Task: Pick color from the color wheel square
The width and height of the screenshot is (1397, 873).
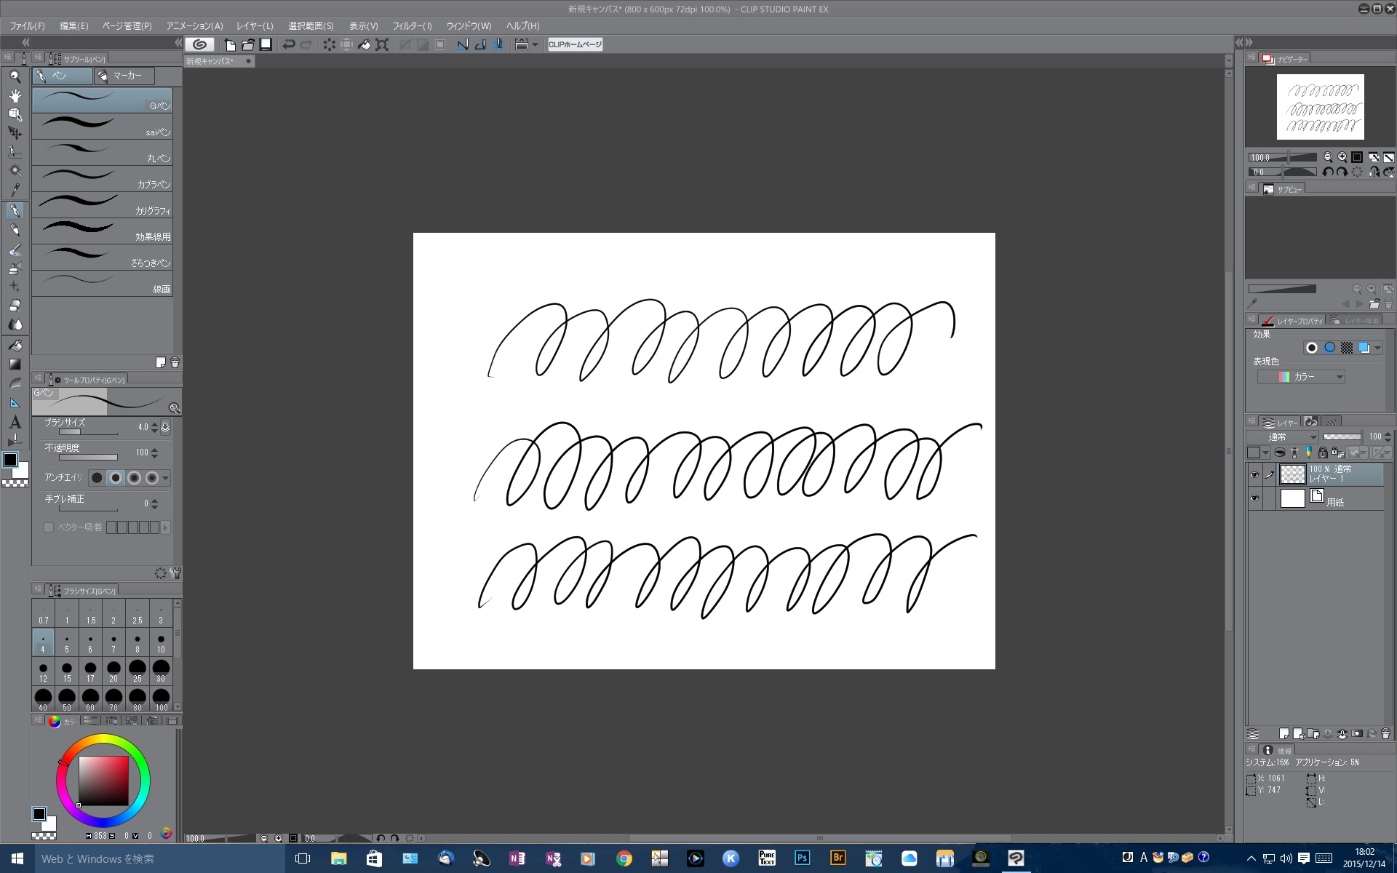Action: (x=103, y=781)
